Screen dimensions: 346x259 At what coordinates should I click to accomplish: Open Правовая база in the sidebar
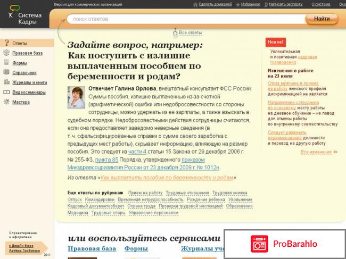(x=27, y=53)
